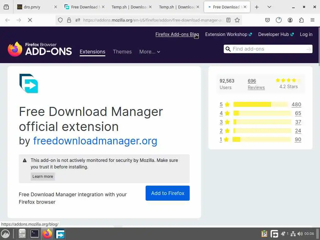
Task: Click the search magnifier icon in add-ons search
Action: 228,49
